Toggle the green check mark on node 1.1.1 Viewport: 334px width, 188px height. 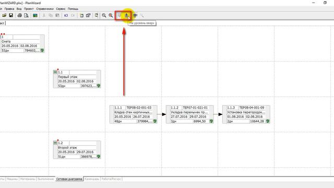[155, 121]
